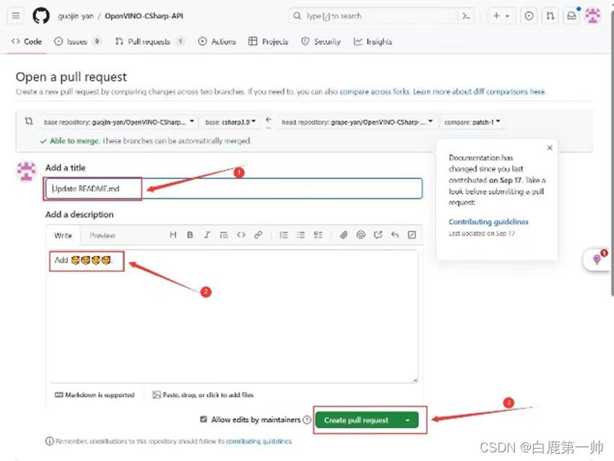614x461 pixels.
Task: Insert code formatting
Action: (x=241, y=235)
